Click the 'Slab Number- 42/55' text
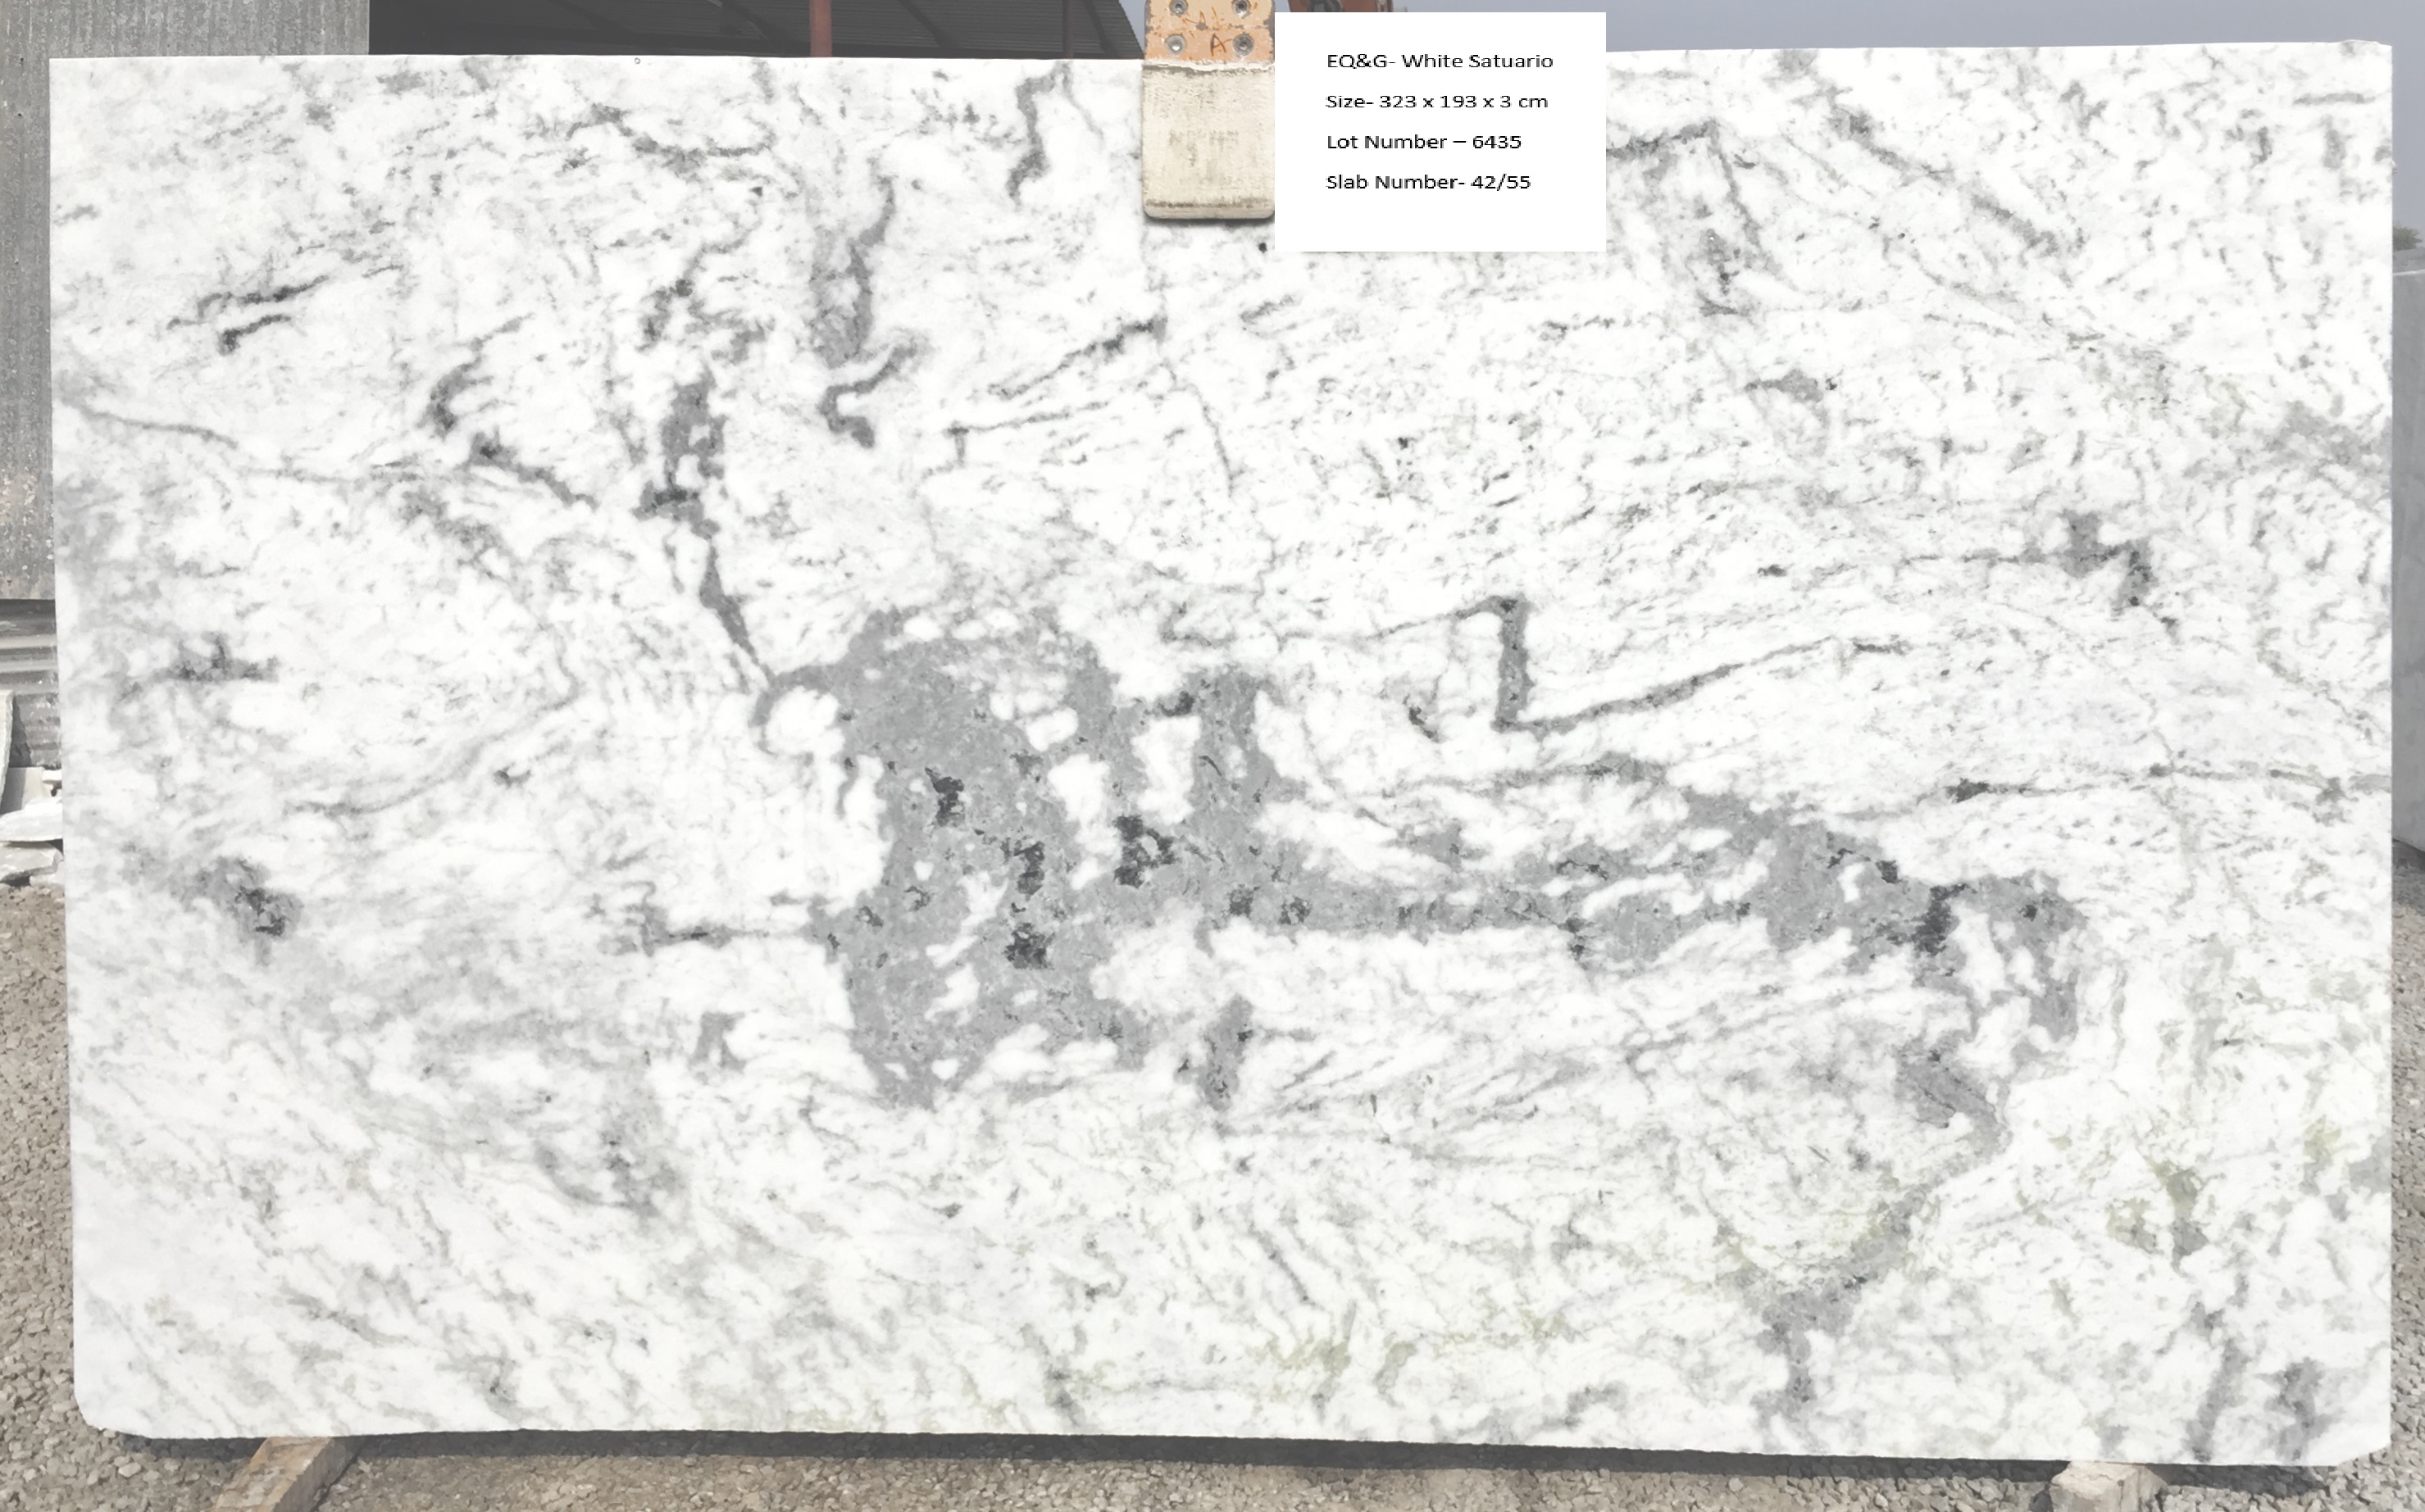This screenshot has width=2425, height=1512. pyautogui.click(x=1427, y=182)
